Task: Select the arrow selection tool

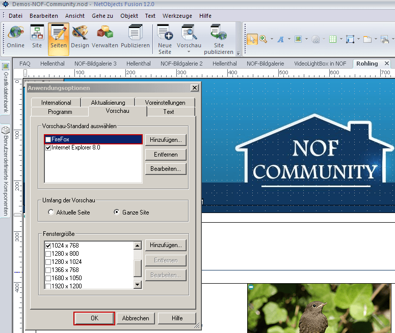Action: coord(252,39)
